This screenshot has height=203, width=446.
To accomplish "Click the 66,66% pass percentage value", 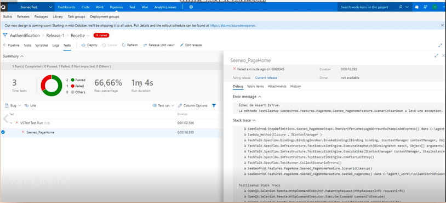I will [x=108, y=83].
